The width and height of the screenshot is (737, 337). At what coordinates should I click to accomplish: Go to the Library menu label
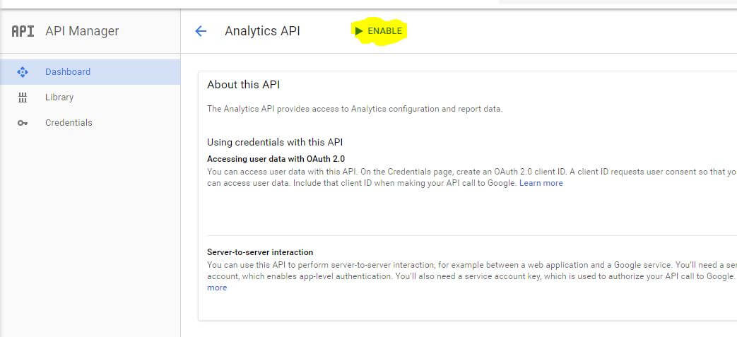59,97
